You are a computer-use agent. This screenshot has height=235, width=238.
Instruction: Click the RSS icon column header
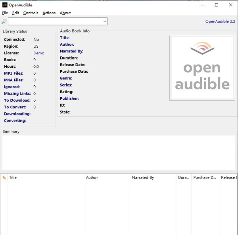(x=4, y=178)
